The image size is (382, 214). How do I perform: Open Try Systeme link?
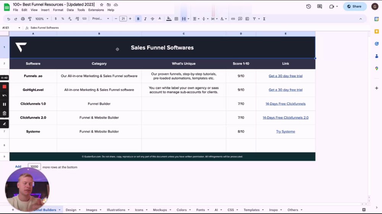pos(285,131)
